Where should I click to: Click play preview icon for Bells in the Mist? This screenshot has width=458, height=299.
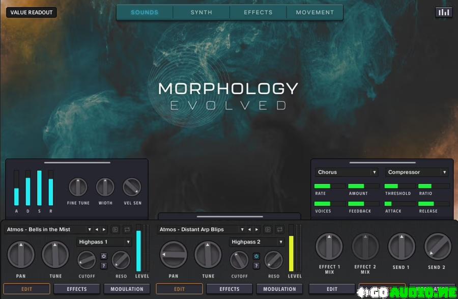[x=115, y=230]
